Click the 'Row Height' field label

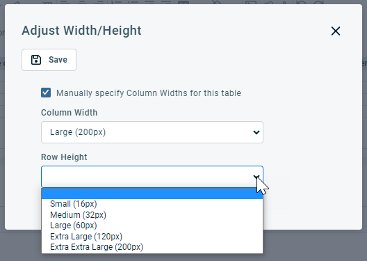[x=64, y=157]
